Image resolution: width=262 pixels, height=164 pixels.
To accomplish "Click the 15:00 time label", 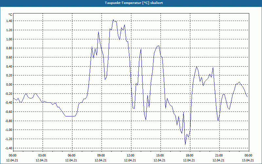I will point(160,155).
